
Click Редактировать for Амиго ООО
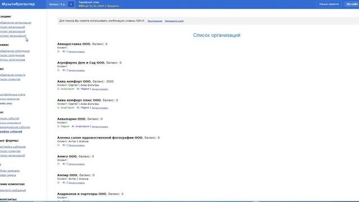[x=76, y=164]
